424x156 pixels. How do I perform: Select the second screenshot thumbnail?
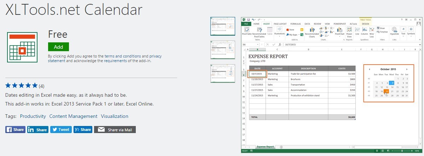223,50
